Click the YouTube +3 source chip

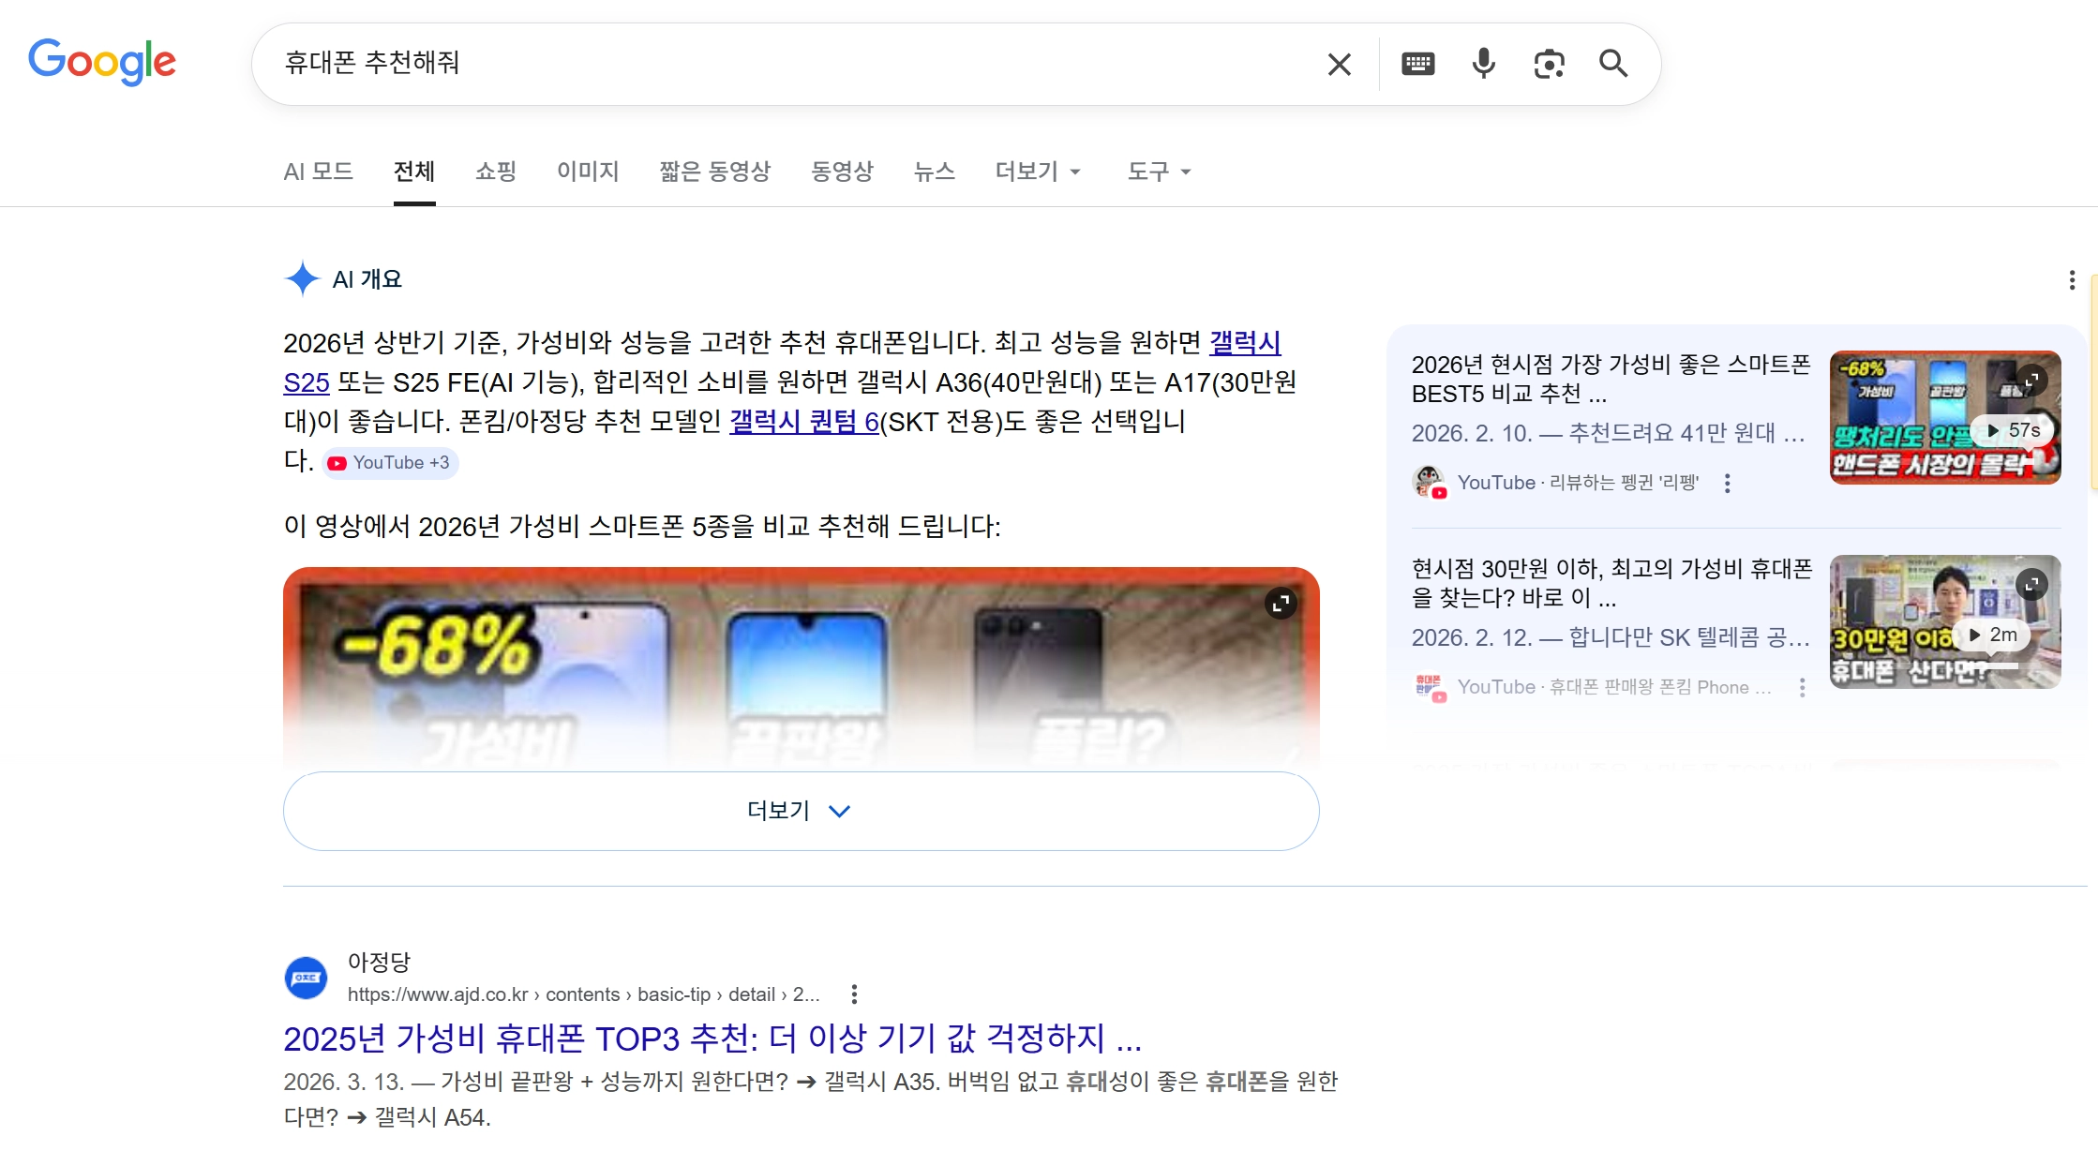390,462
